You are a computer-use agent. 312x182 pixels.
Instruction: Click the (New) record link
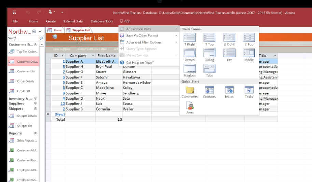click(60, 114)
